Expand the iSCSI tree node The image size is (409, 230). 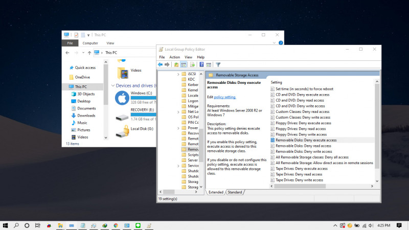[x=178, y=74]
